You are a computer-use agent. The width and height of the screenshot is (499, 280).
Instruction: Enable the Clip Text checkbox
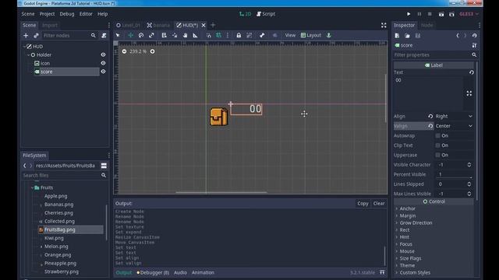coord(438,145)
